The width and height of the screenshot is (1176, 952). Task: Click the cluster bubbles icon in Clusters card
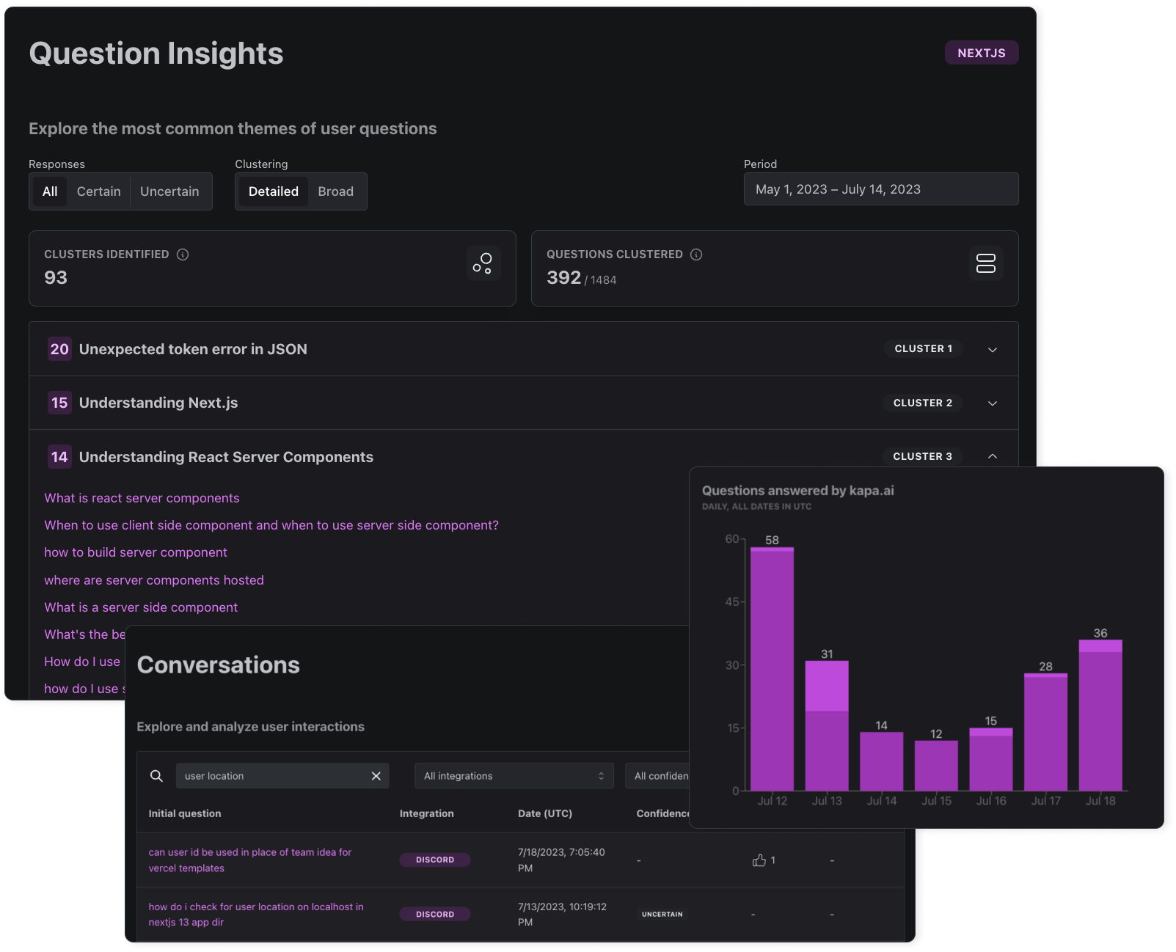pyautogui.click(x=483, y=263)
